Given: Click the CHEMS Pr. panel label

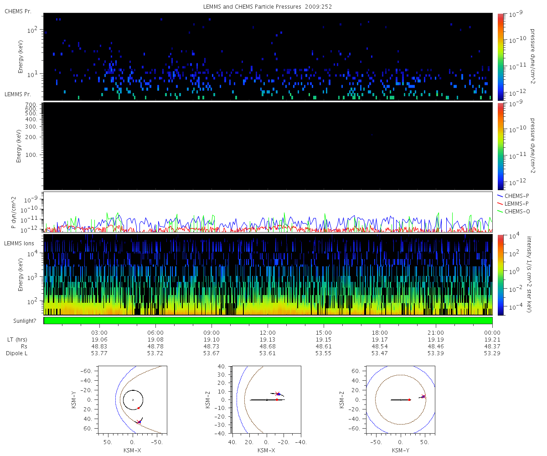Looking at the screenshot, I should 18,11.
